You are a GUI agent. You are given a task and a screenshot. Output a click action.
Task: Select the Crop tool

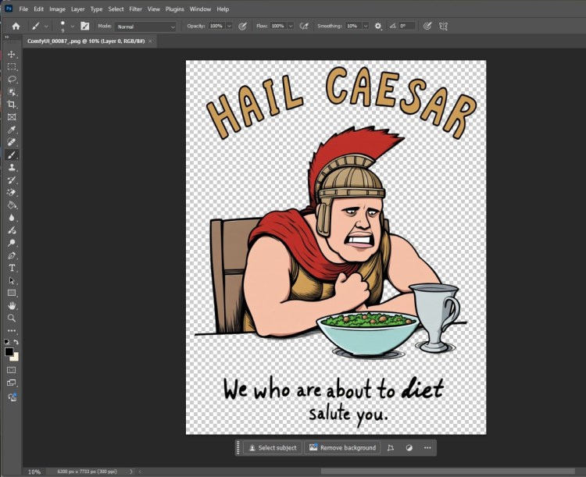[12, 105]
